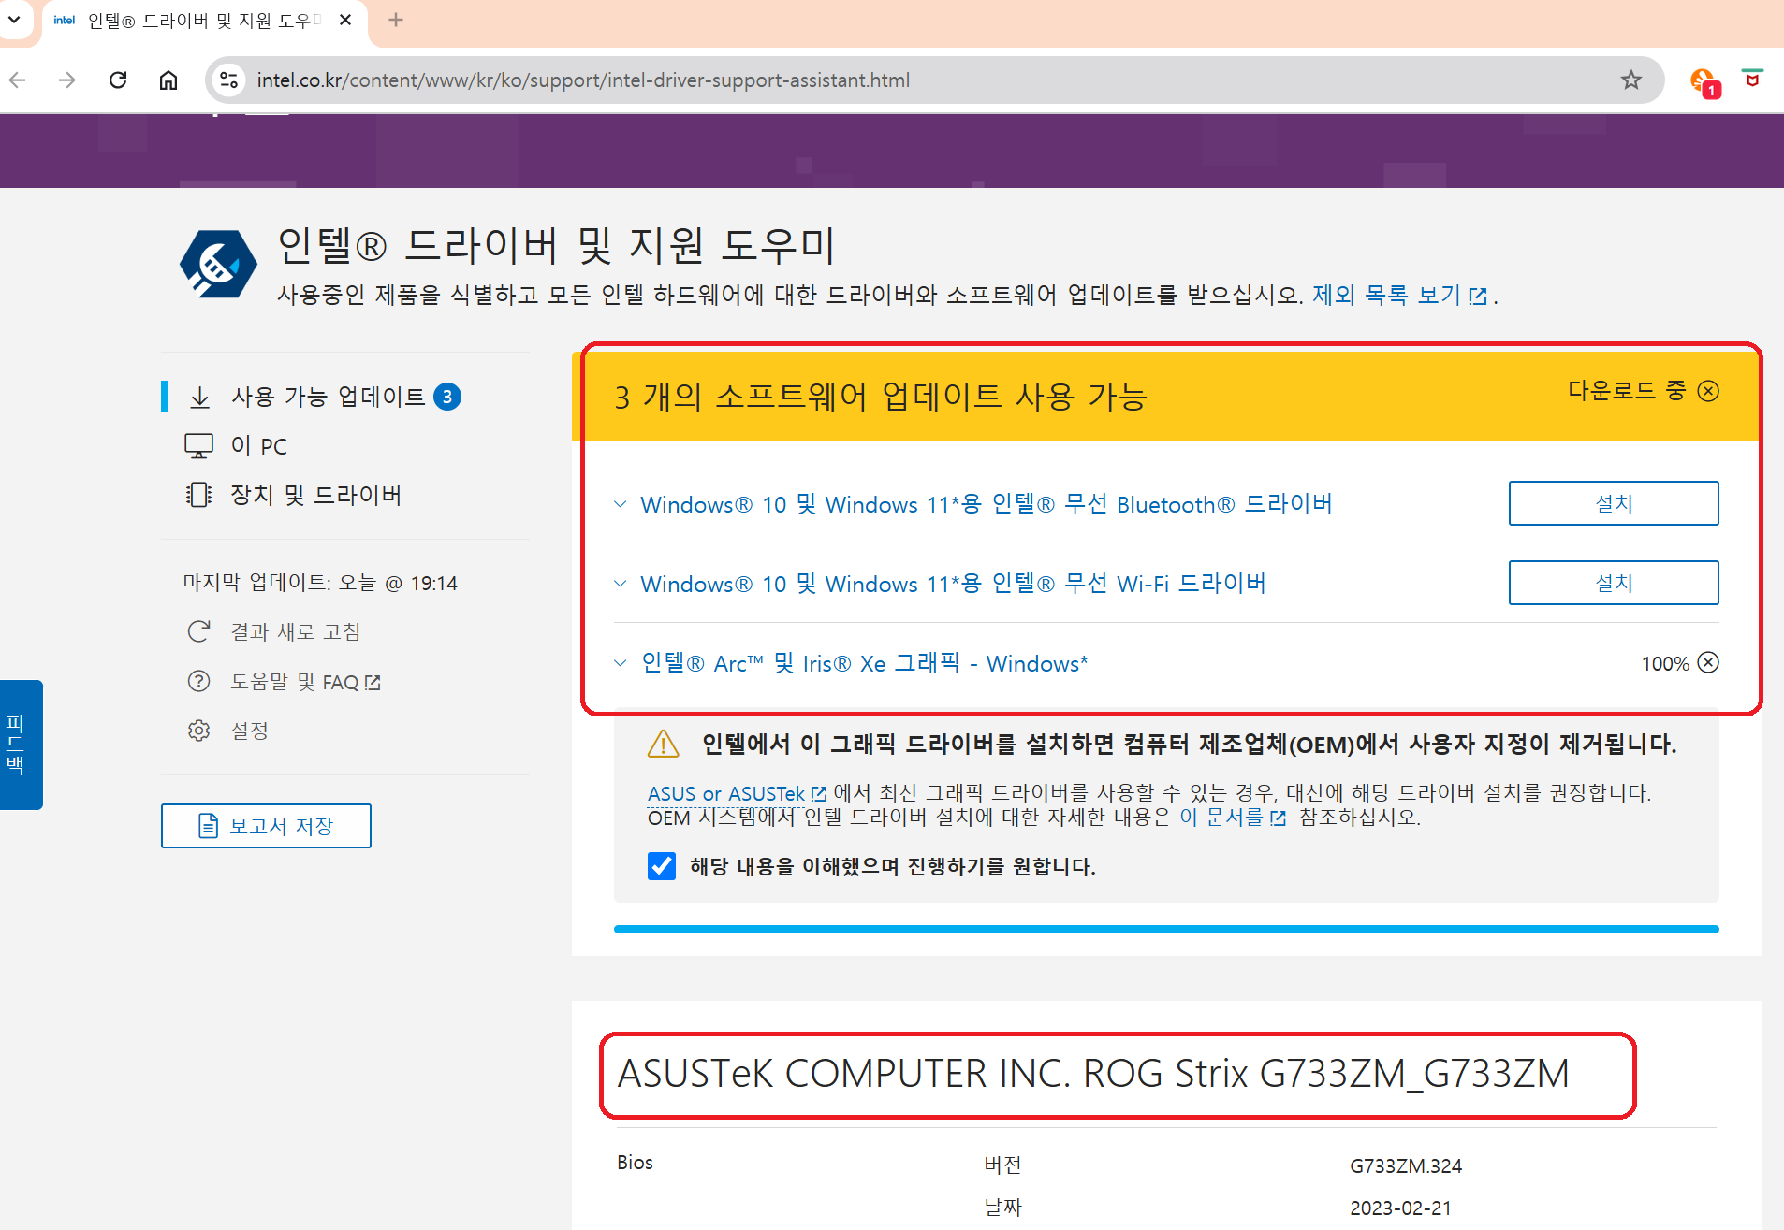
Task: Click the chip icon beside 장치 및 드라이버
Action: point(198,495)
